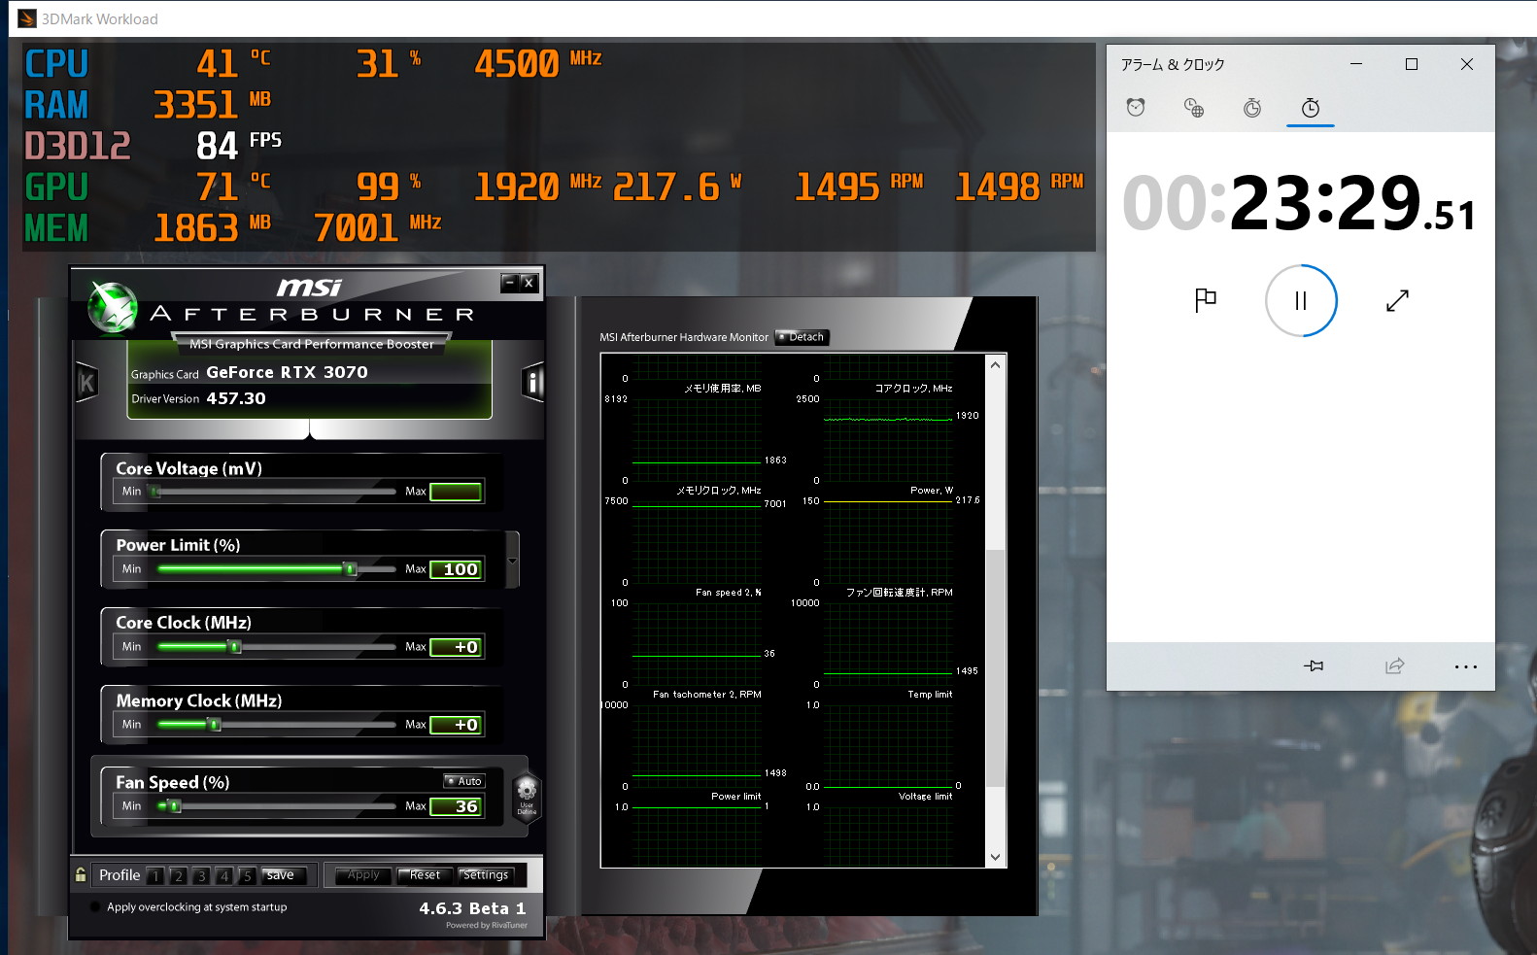1537x955 pixels.
Task: Toggle the profile lock icon
Action: coord(81,874)
